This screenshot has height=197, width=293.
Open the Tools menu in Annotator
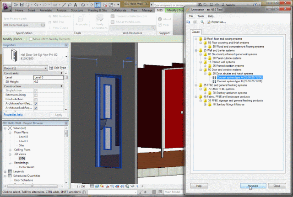click(x=201, y=16)
